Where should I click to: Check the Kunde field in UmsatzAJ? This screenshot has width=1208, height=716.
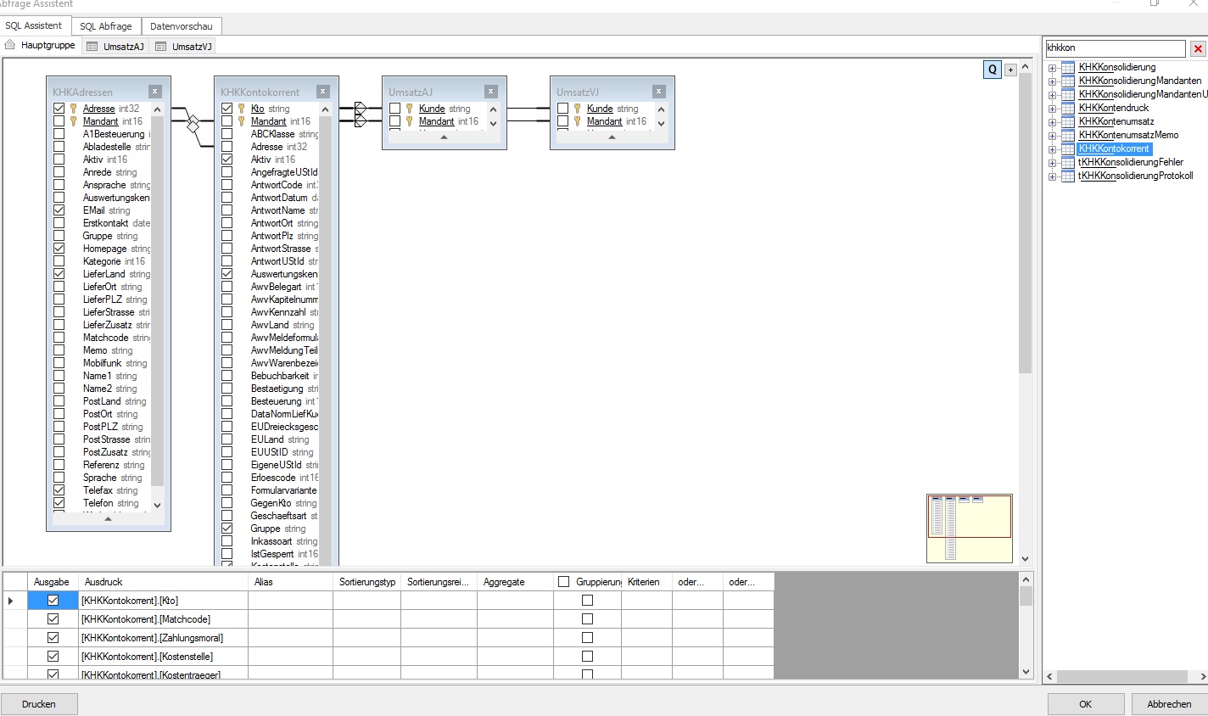tap(394, 109)
